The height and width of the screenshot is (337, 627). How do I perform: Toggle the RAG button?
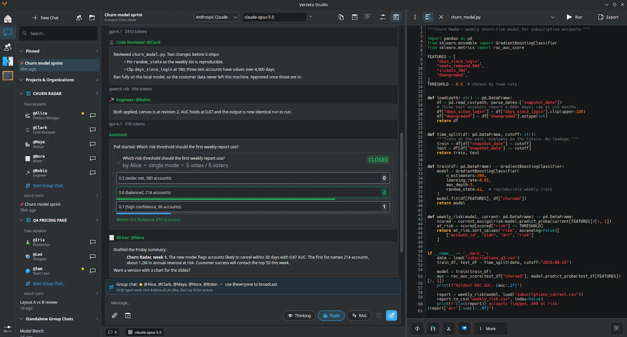tap(359, 315)
